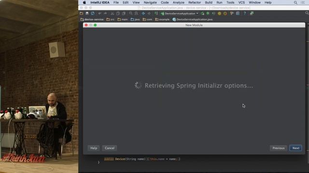
Task: Click the navigate Forward arrow icon
Action: 149,13
